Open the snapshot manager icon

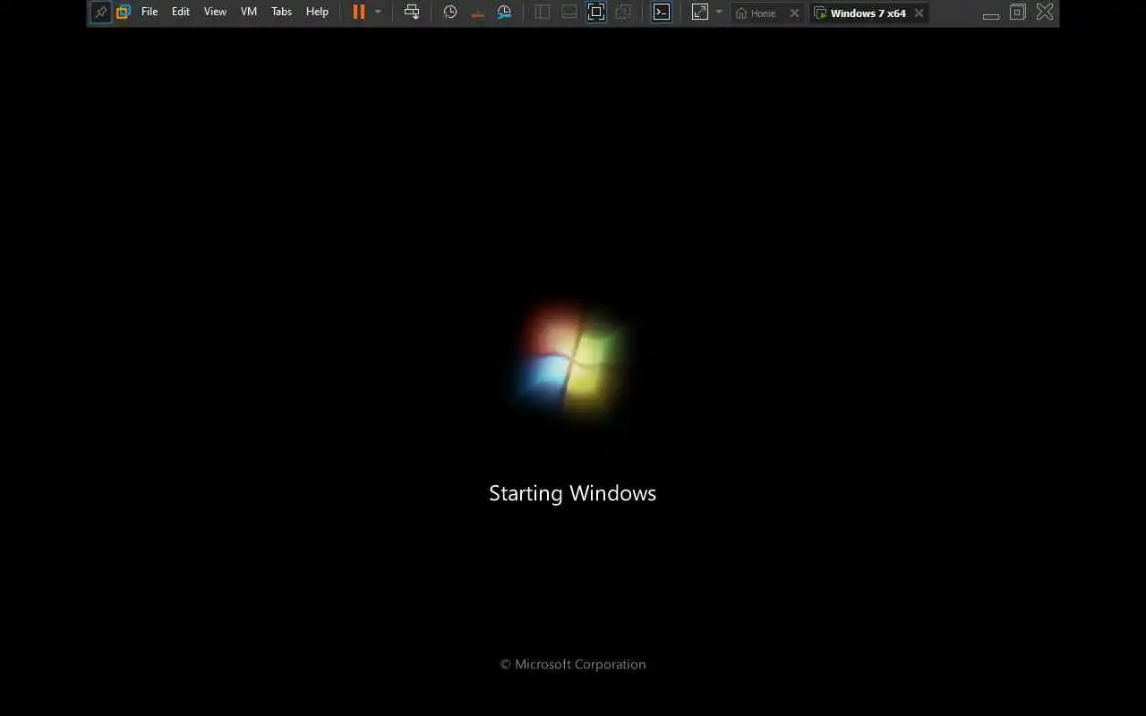(505, 13)
